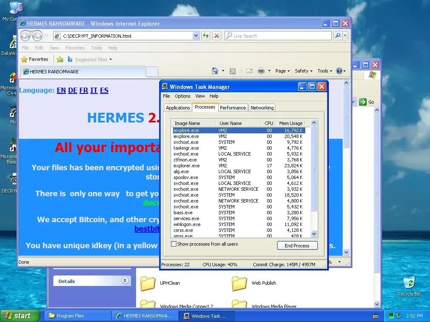Open the new blank tab in IE
Screen dimensions: 430x322
point(152,72)
